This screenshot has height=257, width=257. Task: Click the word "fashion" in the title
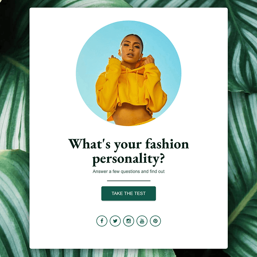pyautogui.click(x=167, y=144)
